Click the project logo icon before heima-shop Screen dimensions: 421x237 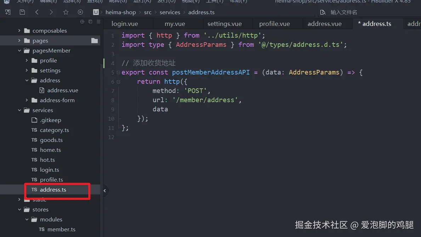pyautogui.click(x=96, y=12)
